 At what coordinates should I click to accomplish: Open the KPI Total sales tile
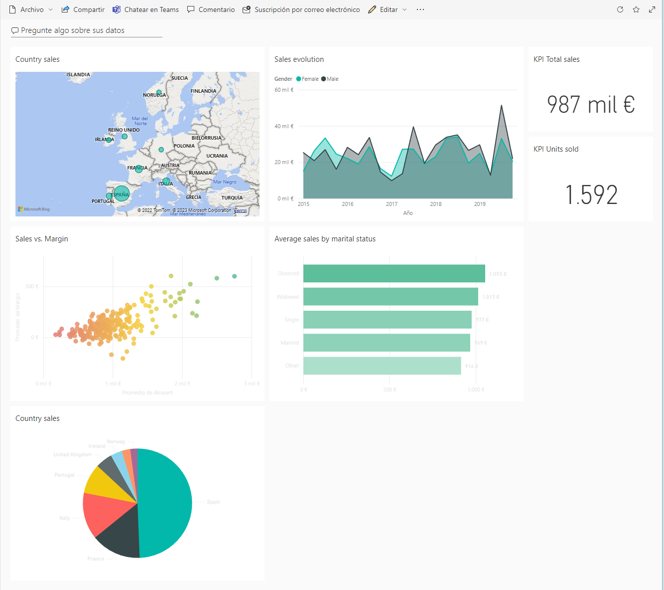(590, 90)
